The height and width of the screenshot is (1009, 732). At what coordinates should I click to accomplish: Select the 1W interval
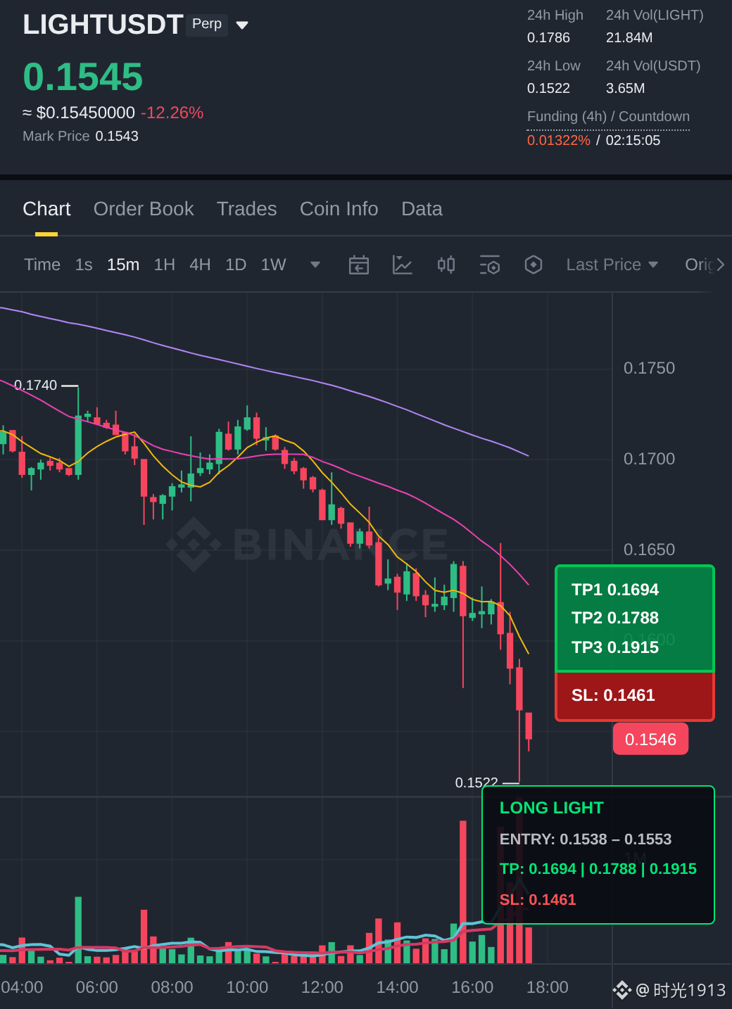(x=273, y=265)
